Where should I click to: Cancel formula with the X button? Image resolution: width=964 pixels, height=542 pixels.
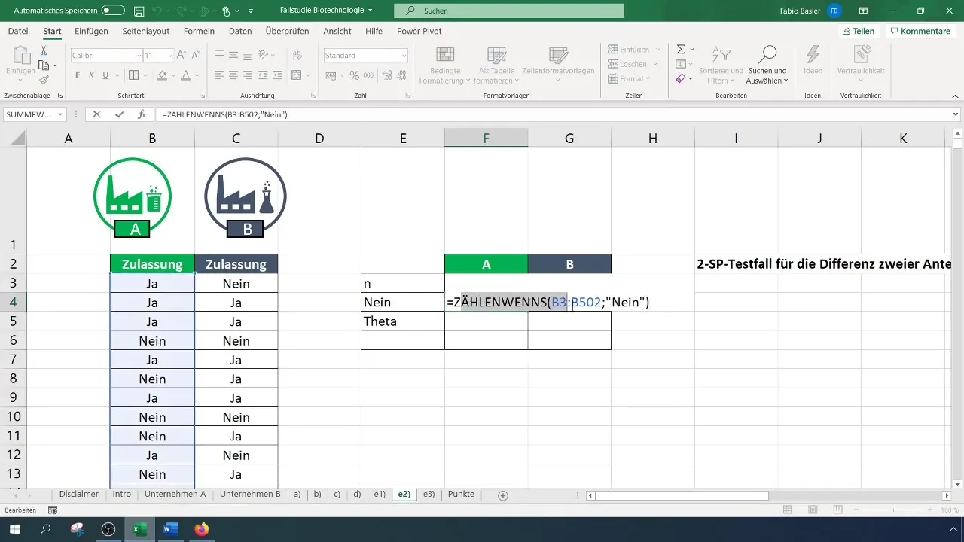[x=96, y=114]
